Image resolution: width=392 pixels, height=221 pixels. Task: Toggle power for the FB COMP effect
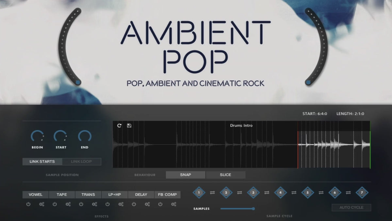pyautogui.click(x=160, y=204)
